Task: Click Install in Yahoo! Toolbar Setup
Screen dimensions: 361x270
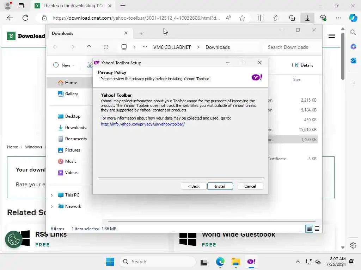Action: pos(220,186)
